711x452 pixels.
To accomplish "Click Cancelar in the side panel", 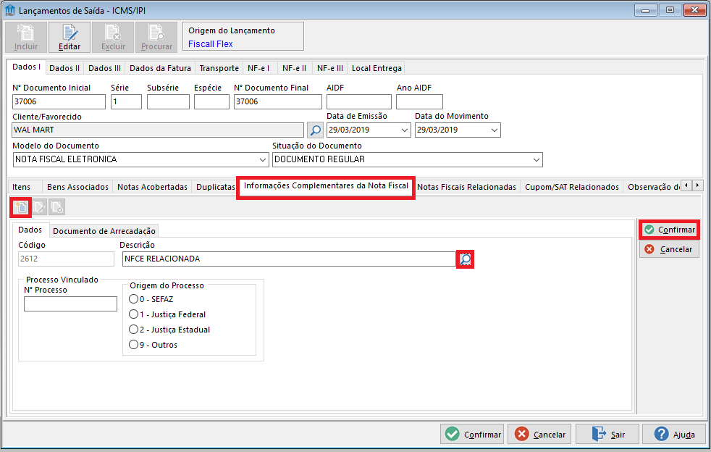I will [x=669, y=249].
